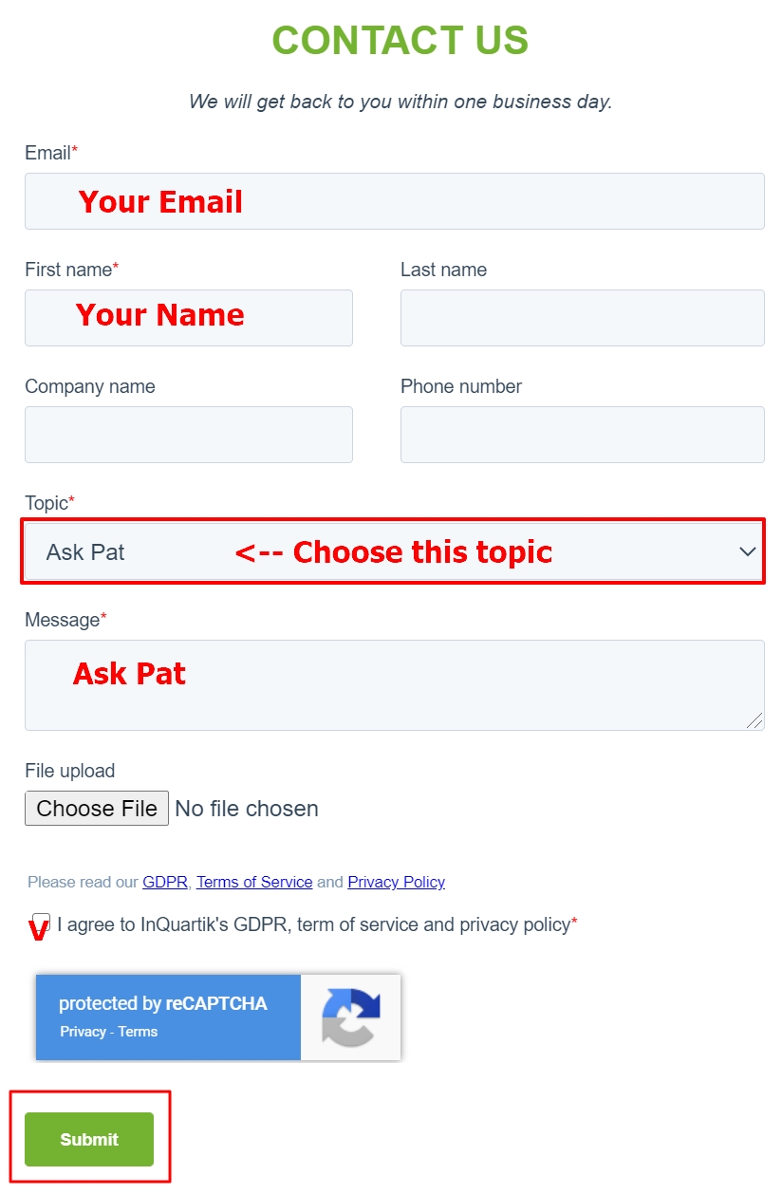The height and width of the screenshot is (1194, 782).
Task: Click the protected by reCAPTCHA badge
Action: click(x=218, y=1017)
